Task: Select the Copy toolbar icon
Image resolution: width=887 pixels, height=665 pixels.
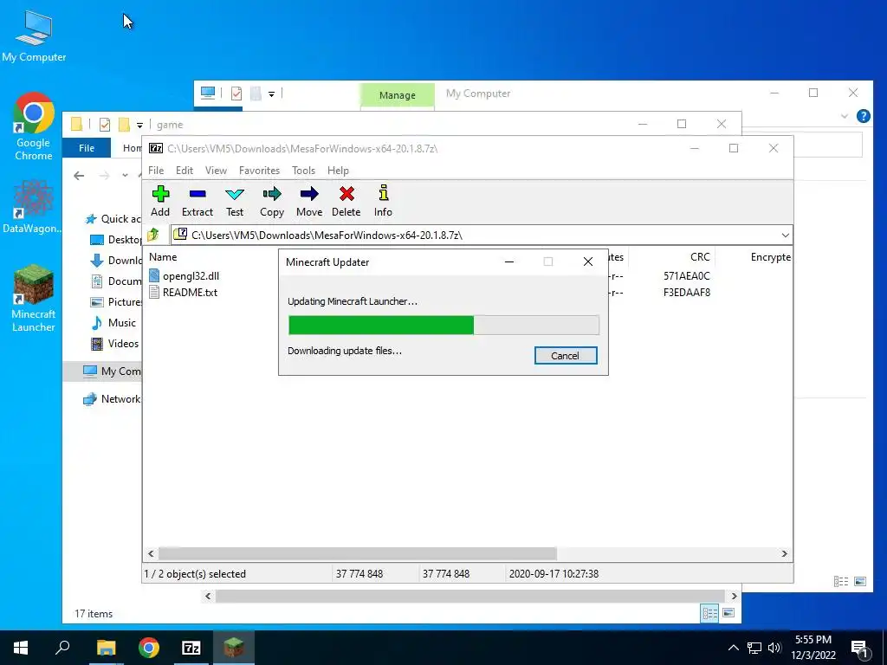Action: click(271, 201)
